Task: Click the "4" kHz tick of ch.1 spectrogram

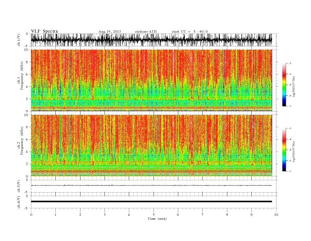Action: [x=27, y=87]
